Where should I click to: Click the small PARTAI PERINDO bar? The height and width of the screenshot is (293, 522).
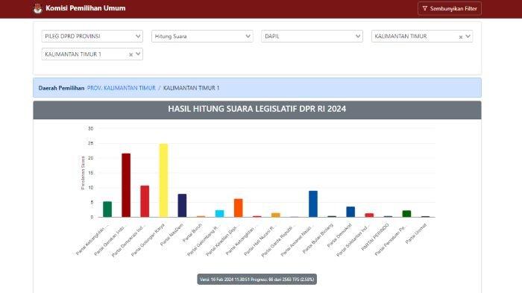click(388, 216)
